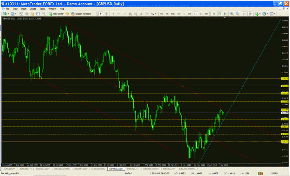
Task: Open the Periods clock icon
Action: 264,14
